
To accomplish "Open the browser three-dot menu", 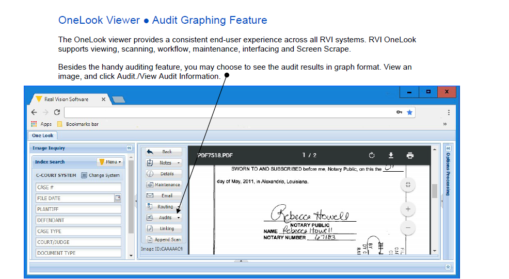I will [x=449, y=112].
